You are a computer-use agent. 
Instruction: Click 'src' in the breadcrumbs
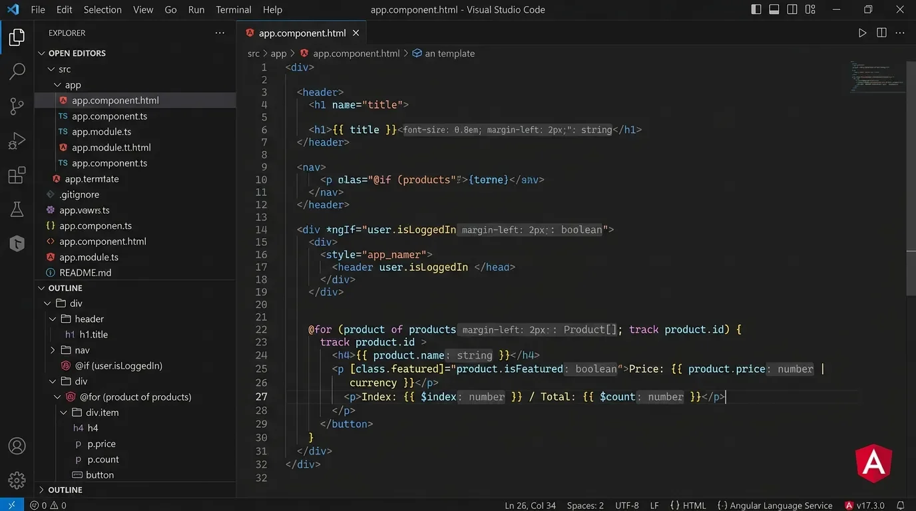point(254,53)
